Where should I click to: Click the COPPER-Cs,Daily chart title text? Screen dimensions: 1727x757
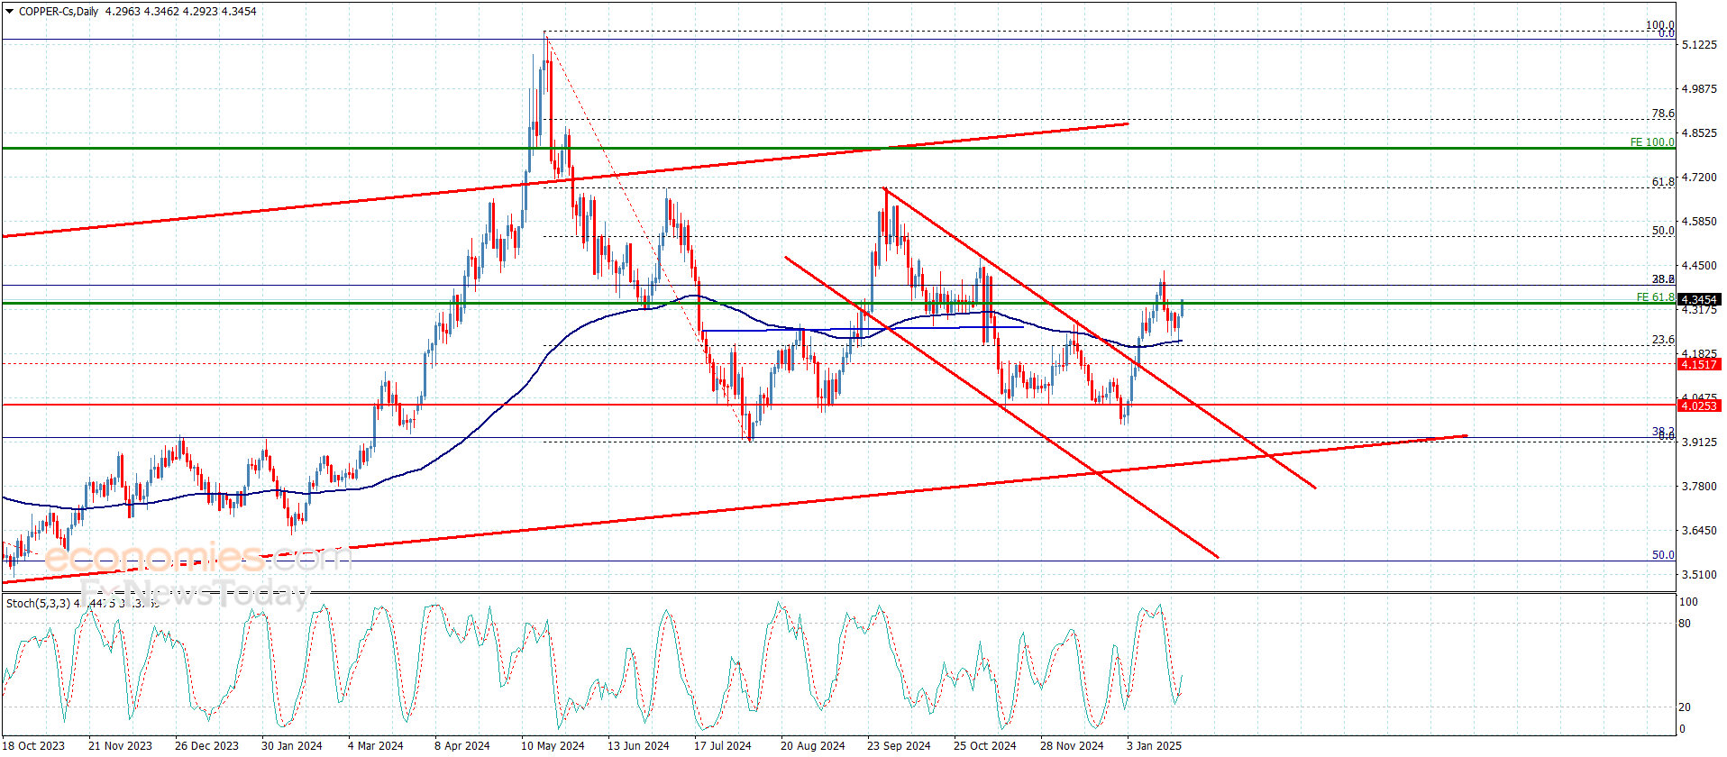(59, 12)
